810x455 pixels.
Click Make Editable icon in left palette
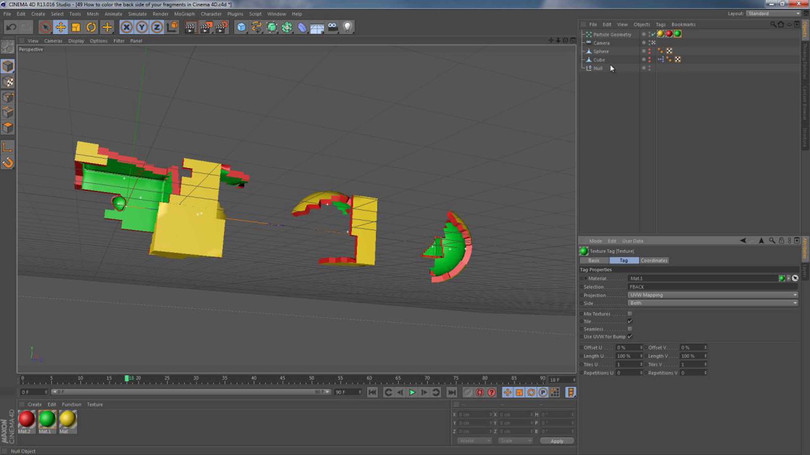click(7, 47)
